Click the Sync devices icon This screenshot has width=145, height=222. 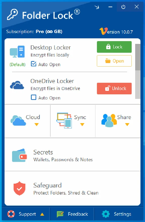pyautogui.click(x=64, y=121)
